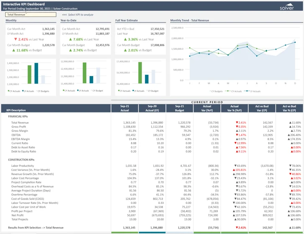Click the green up arrow beside 11.68% vs Budget
The height and width of the screenshot is (234, 304).
[14, 50]
